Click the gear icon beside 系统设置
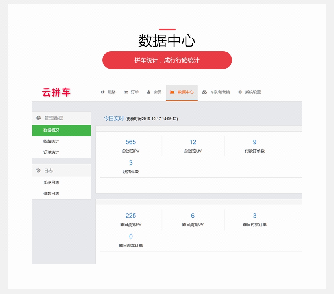The height and width of the screenshot is (294, 334). 240,92
